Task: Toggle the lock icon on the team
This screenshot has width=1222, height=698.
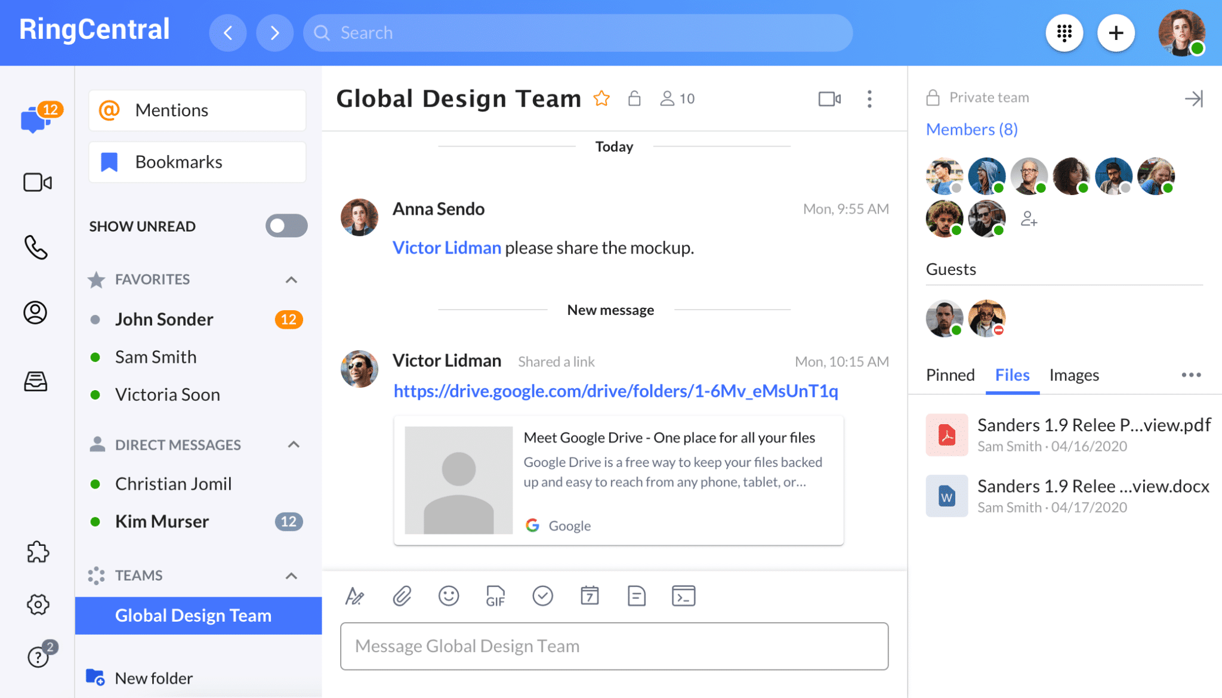Action: [x=634, y=98]
